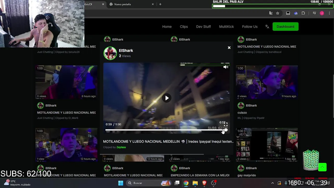Unmute the clip audio speaker icon
334x188 pixels.
click(226, 67)
